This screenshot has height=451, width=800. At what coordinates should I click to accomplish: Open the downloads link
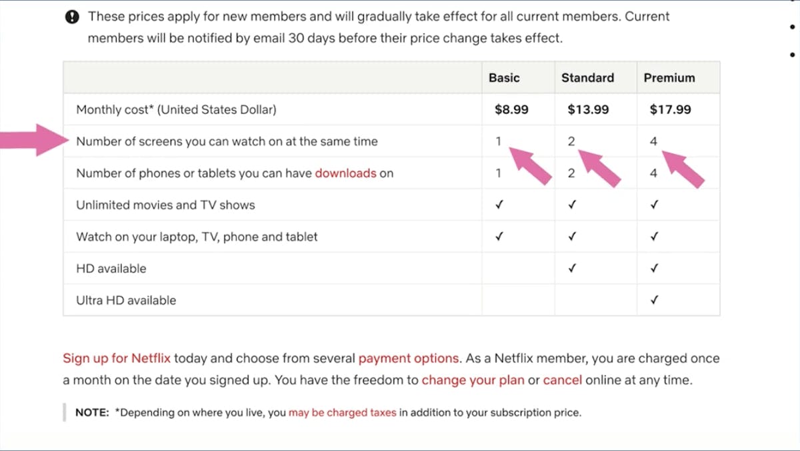point(345,173)
